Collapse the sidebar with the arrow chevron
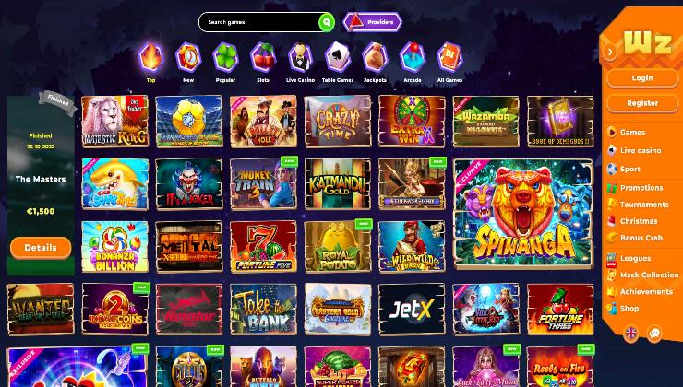Screen dimensions: 683x387 point(610,53)
